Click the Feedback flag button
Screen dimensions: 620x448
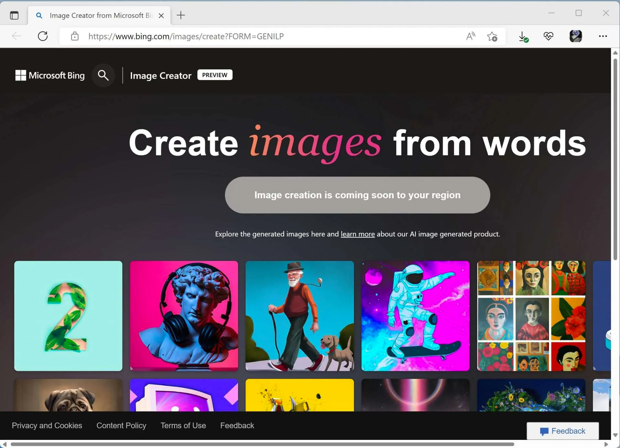563,431
